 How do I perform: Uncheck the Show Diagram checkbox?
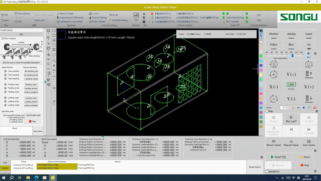click(3, 39)
